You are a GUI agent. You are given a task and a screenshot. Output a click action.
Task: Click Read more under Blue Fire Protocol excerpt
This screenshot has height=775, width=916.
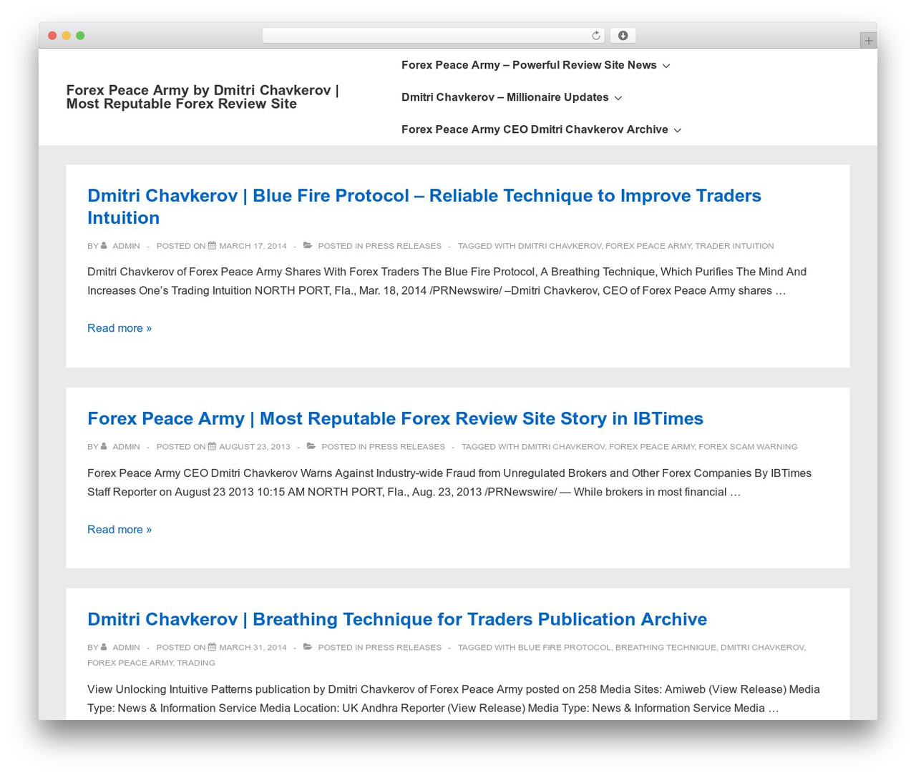[120, 328]
